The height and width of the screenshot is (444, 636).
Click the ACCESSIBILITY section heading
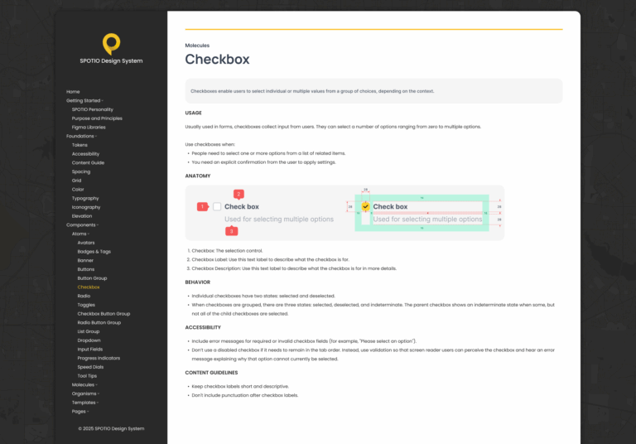tap(203, 327)
